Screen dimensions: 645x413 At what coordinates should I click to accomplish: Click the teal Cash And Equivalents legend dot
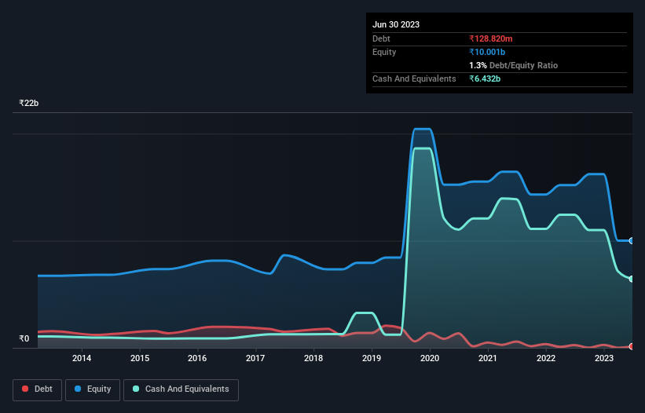(x=136, y=389)
